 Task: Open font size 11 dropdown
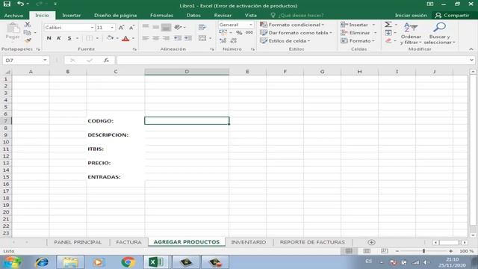pos(112,28)
